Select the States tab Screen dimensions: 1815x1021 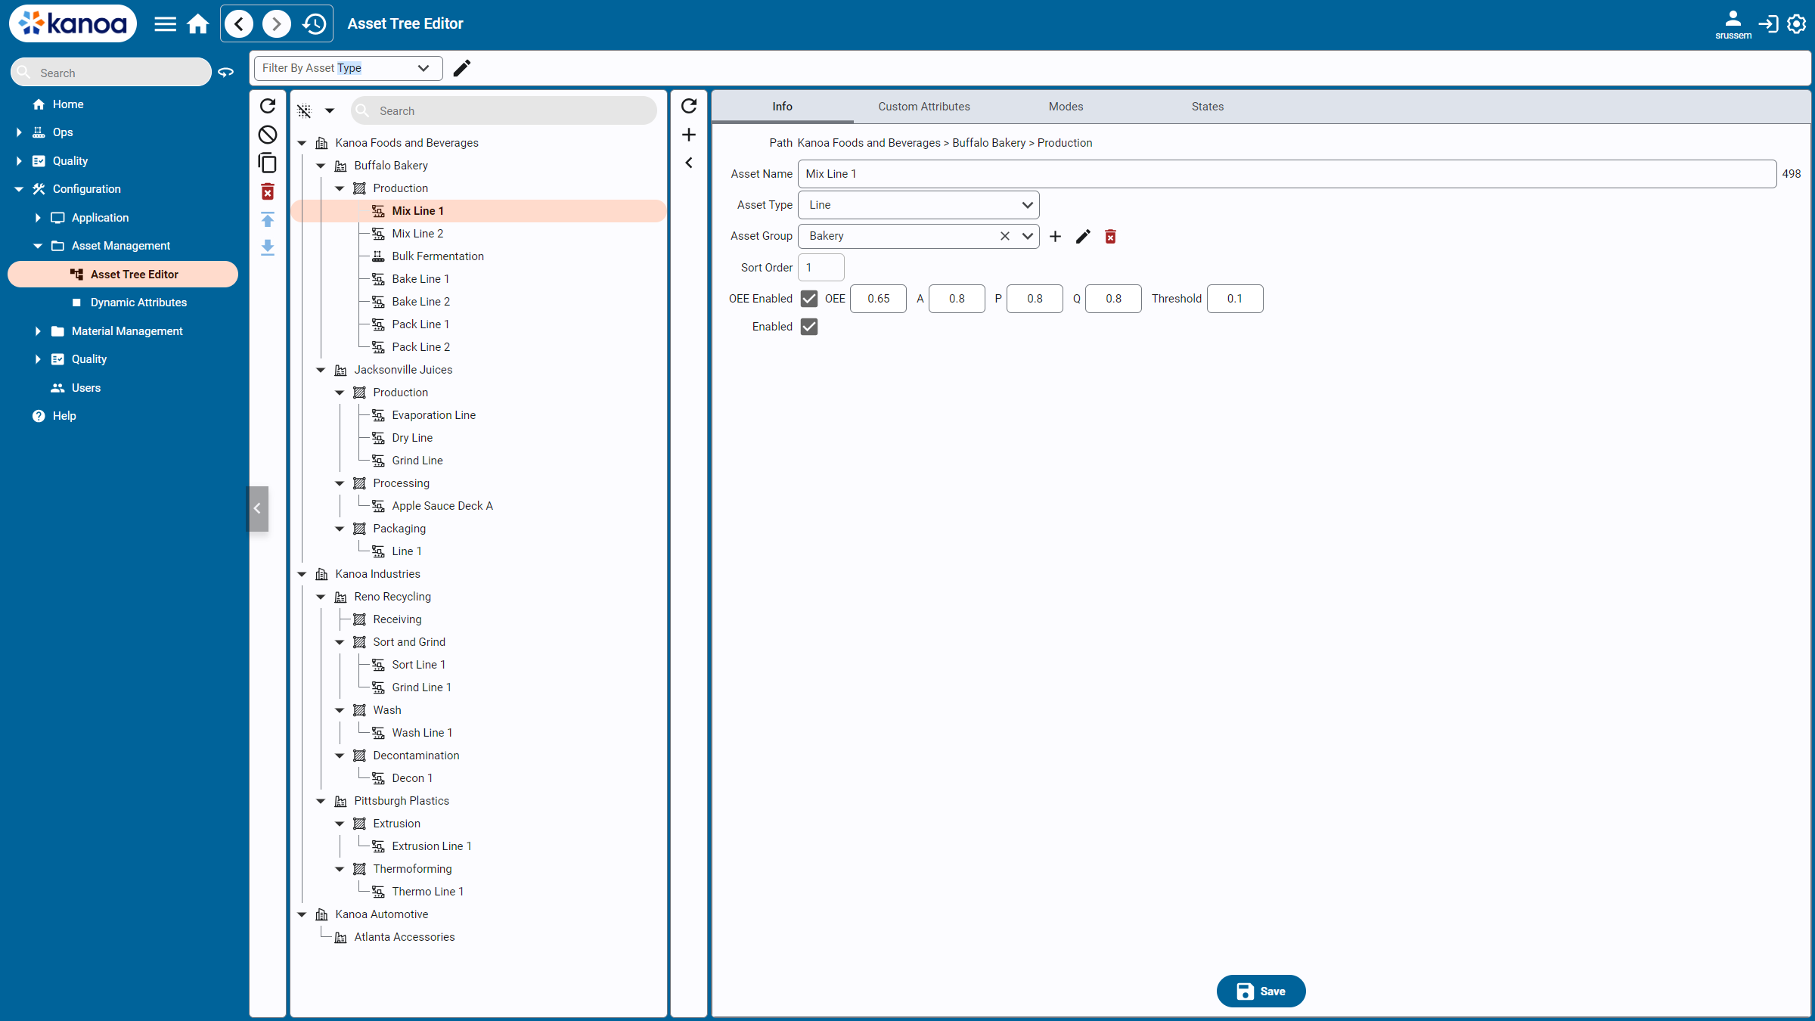[x=1205, y=106]
